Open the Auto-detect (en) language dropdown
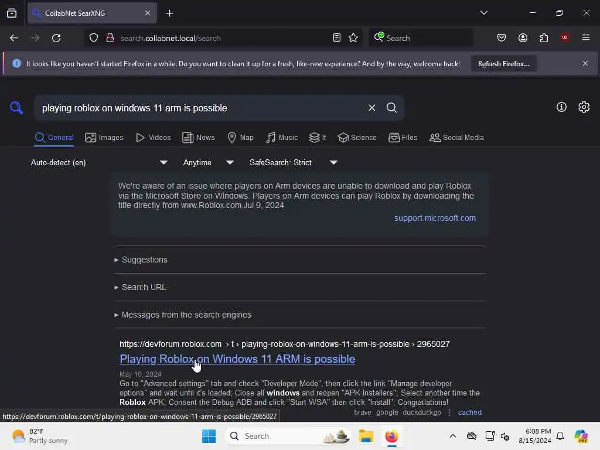This screenshot has height=450, width=600. pyautogui.click(x=100, y=163)
